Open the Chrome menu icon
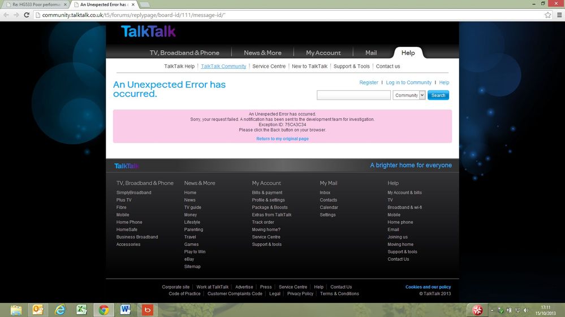The width and height of the screenshot is (565, 317). [x=559, y=15]
